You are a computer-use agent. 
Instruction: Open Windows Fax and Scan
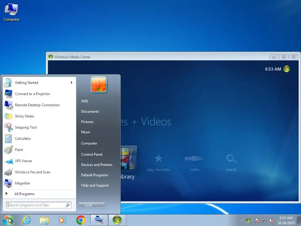[39, 172]
